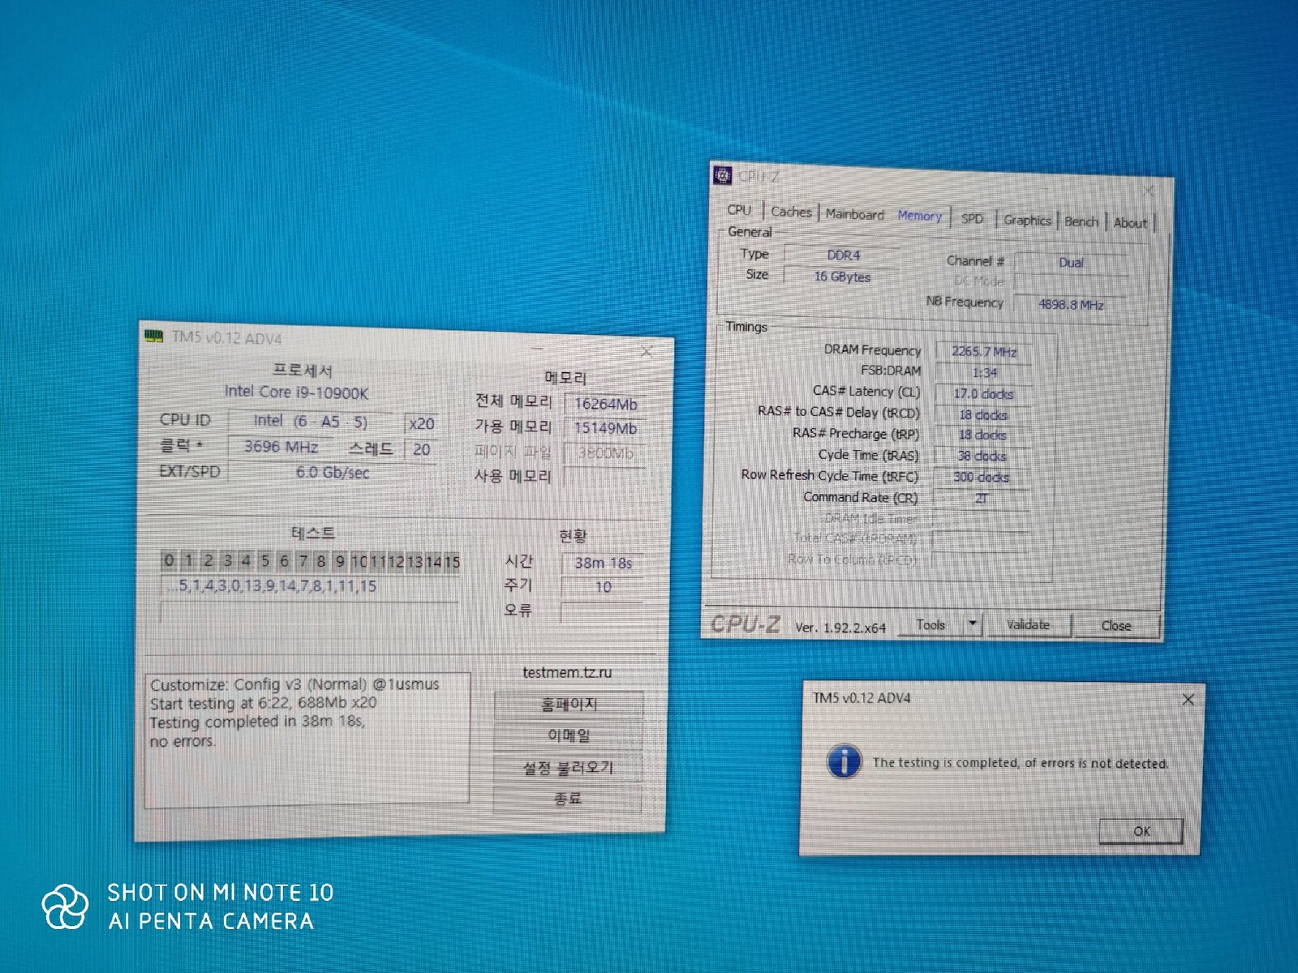Switch to the Caches tab in CPU-Z
1298x973 pixels.
[791, 212]
